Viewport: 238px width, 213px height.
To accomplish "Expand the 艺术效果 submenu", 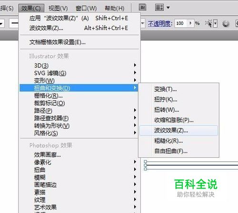I will pyautogui.click(x=79, y=207).
